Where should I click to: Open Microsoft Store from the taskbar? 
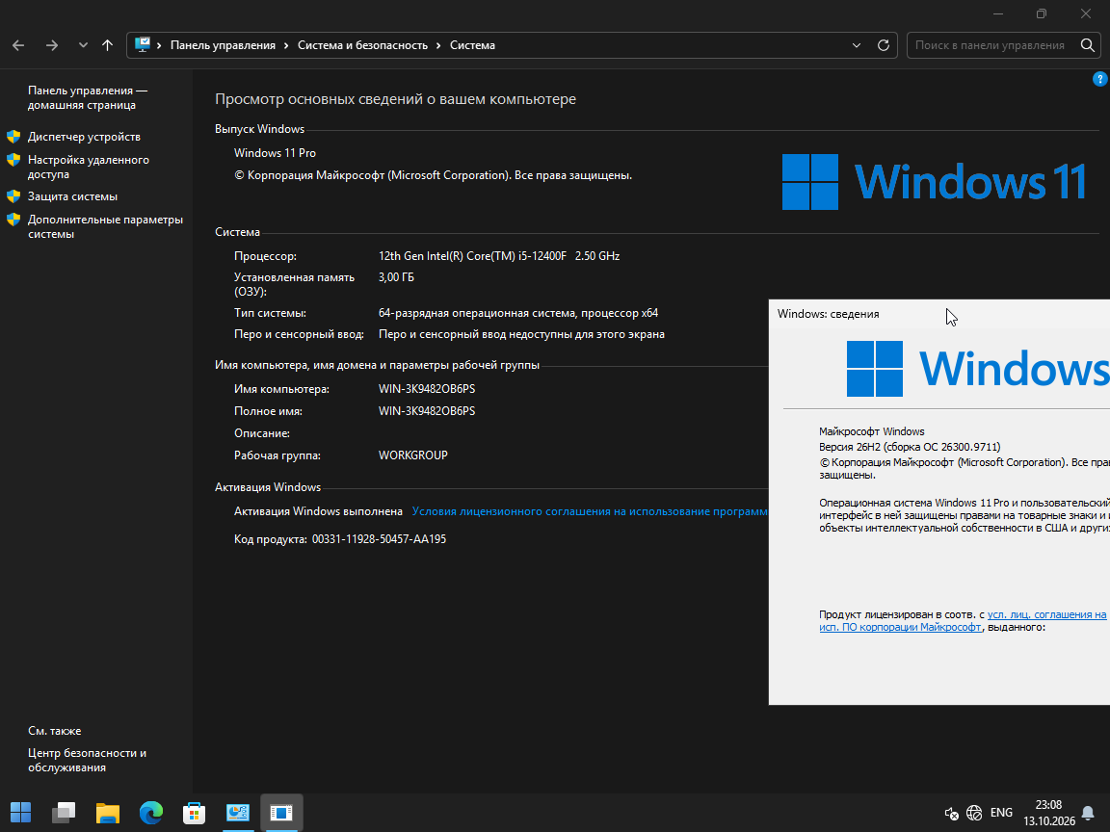[194, 813]
